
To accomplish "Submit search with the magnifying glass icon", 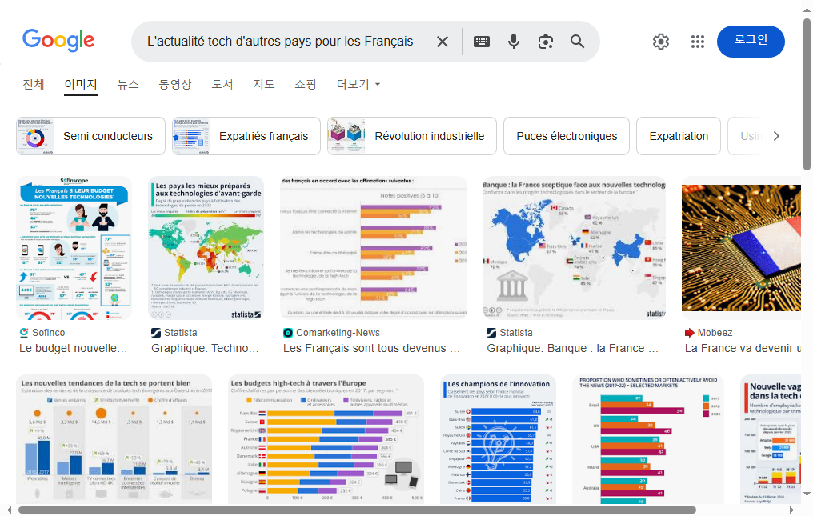I will point(577,42).
